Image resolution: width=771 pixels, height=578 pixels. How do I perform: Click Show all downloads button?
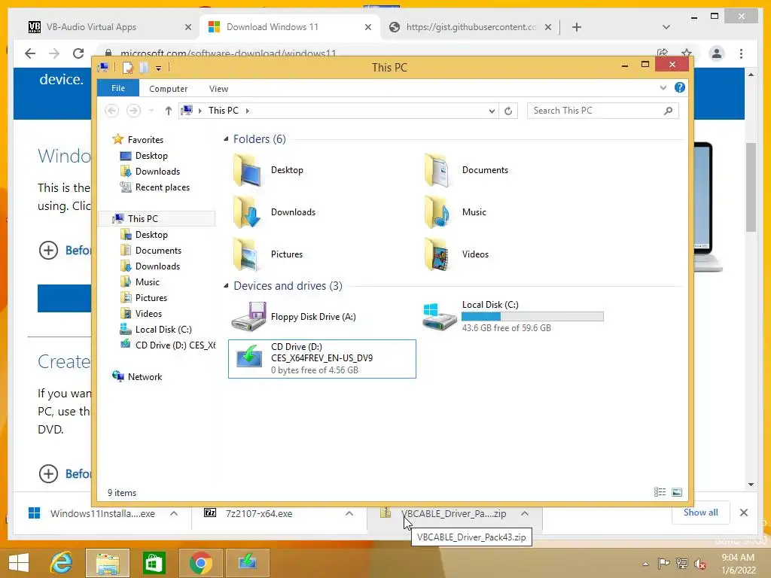pyautogui.click(x=700, y=512)
